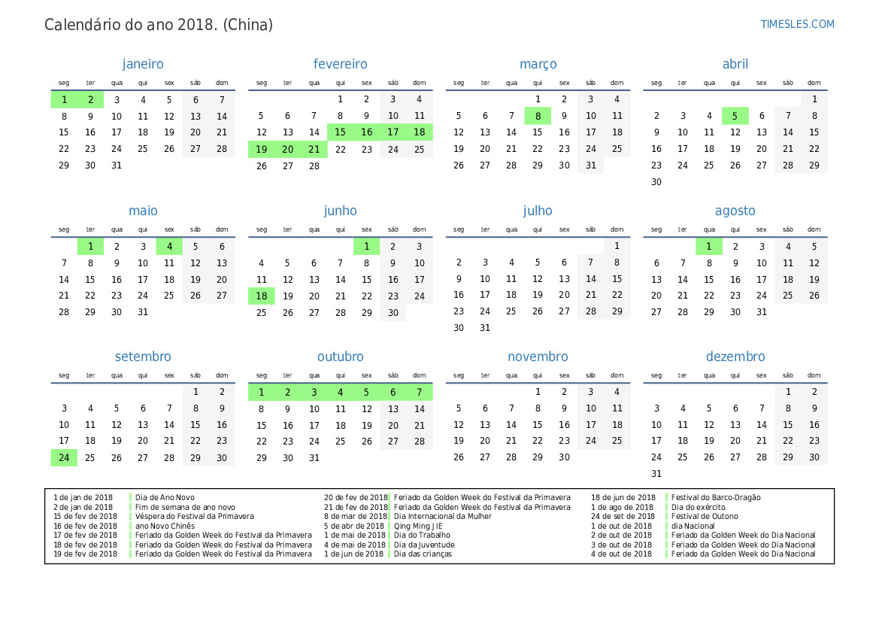Click the janeiro month heading
The height and width of the screenshot is (622, 879).
[x=143, y=65]
